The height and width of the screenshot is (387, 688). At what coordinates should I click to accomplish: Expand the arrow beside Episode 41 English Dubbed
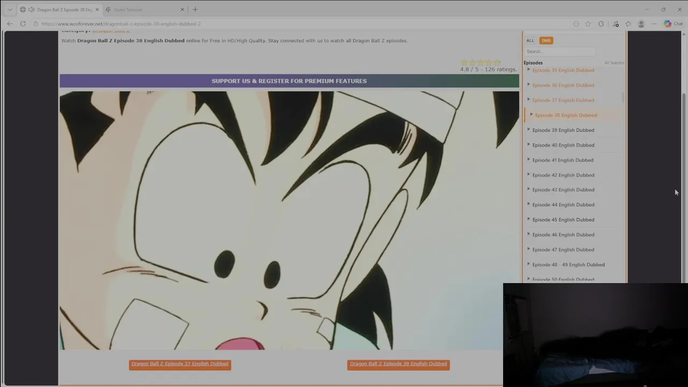pos(528,160)
